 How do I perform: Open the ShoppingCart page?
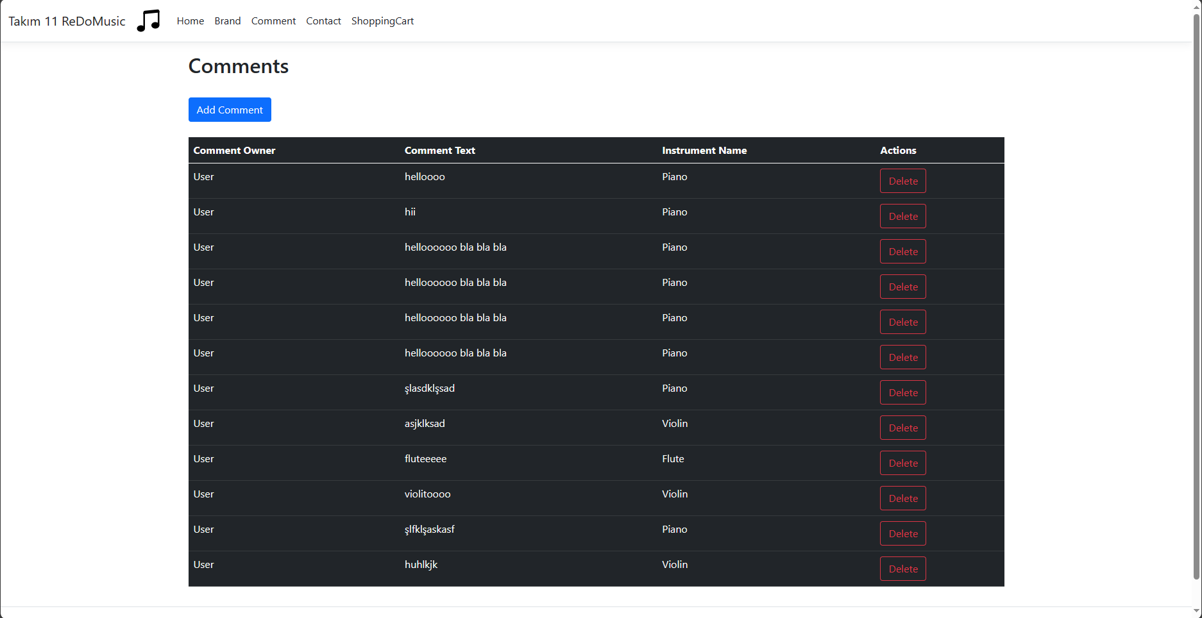382,21
